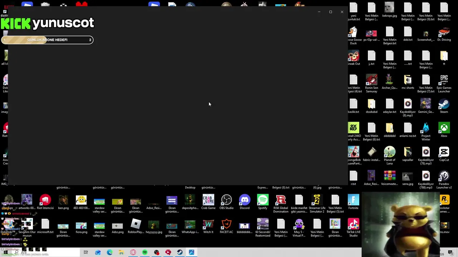Select the fiora.png image file
Viewport: 458px width, 257px height.
81,228
